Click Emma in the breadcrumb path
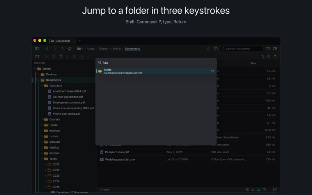 pos(117,48)
